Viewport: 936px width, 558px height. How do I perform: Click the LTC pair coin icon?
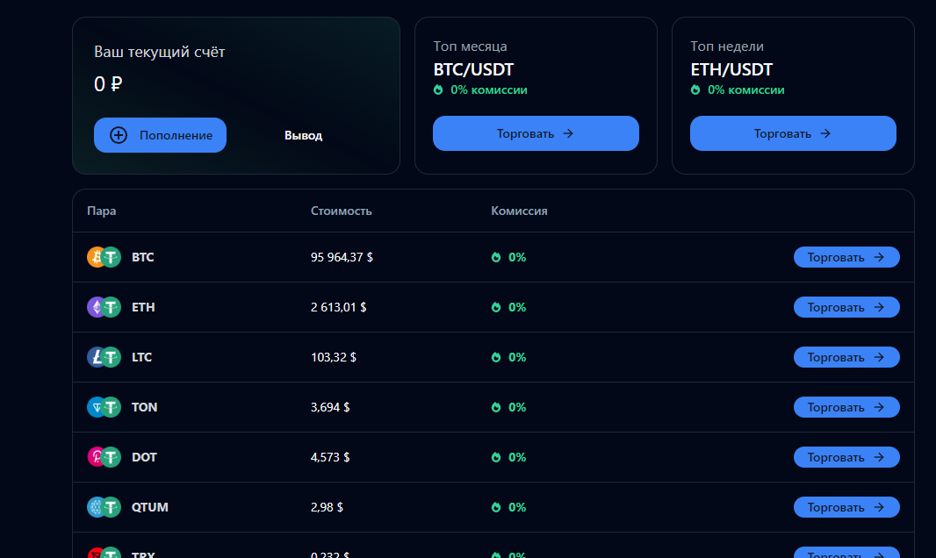[x=104, y=357]
